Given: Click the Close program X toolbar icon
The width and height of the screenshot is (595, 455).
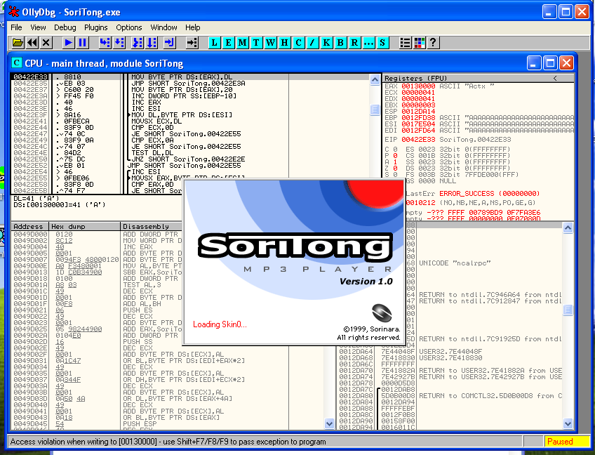Looking at the screenshot, I should click(46, 42).
